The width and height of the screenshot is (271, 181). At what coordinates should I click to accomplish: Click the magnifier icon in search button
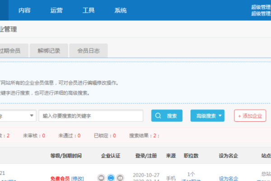click(x=158, y=115)
